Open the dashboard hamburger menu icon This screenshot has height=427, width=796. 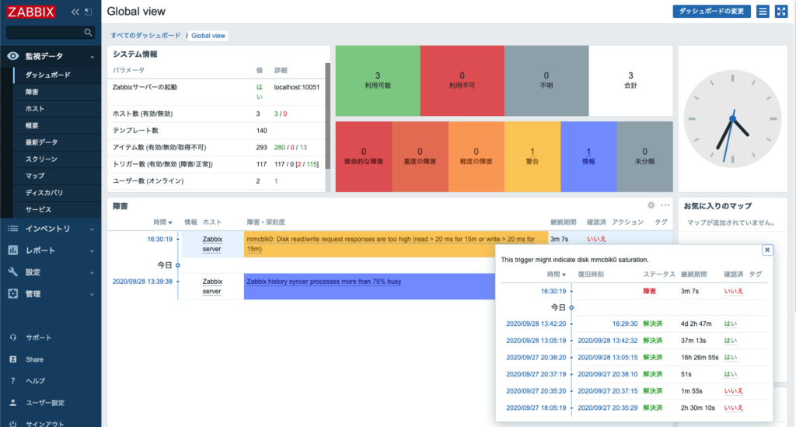click(763, 11)
